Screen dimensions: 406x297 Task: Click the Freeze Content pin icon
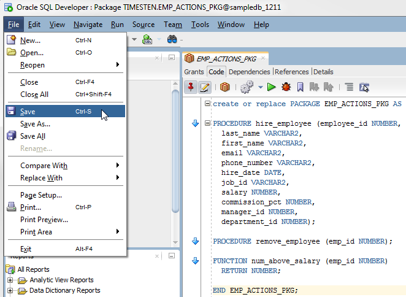tap(191, 87)
